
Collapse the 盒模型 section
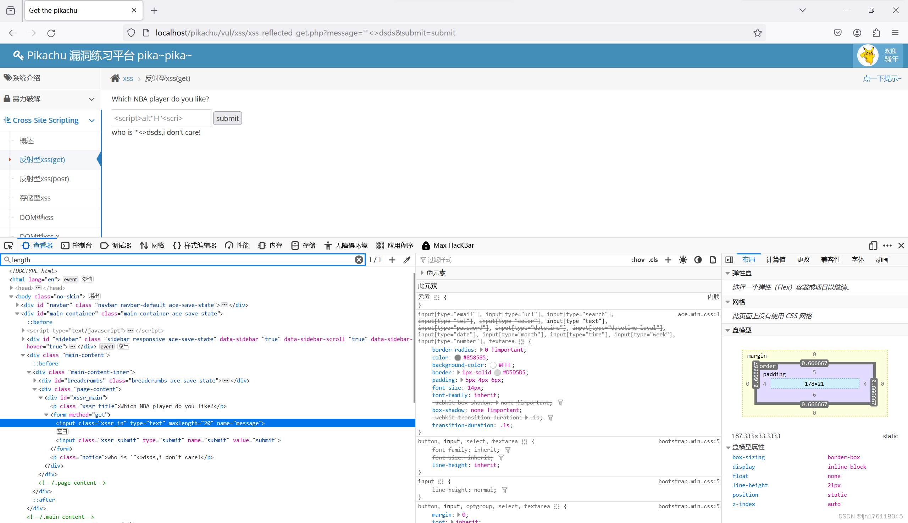click(x=728, y=330)
